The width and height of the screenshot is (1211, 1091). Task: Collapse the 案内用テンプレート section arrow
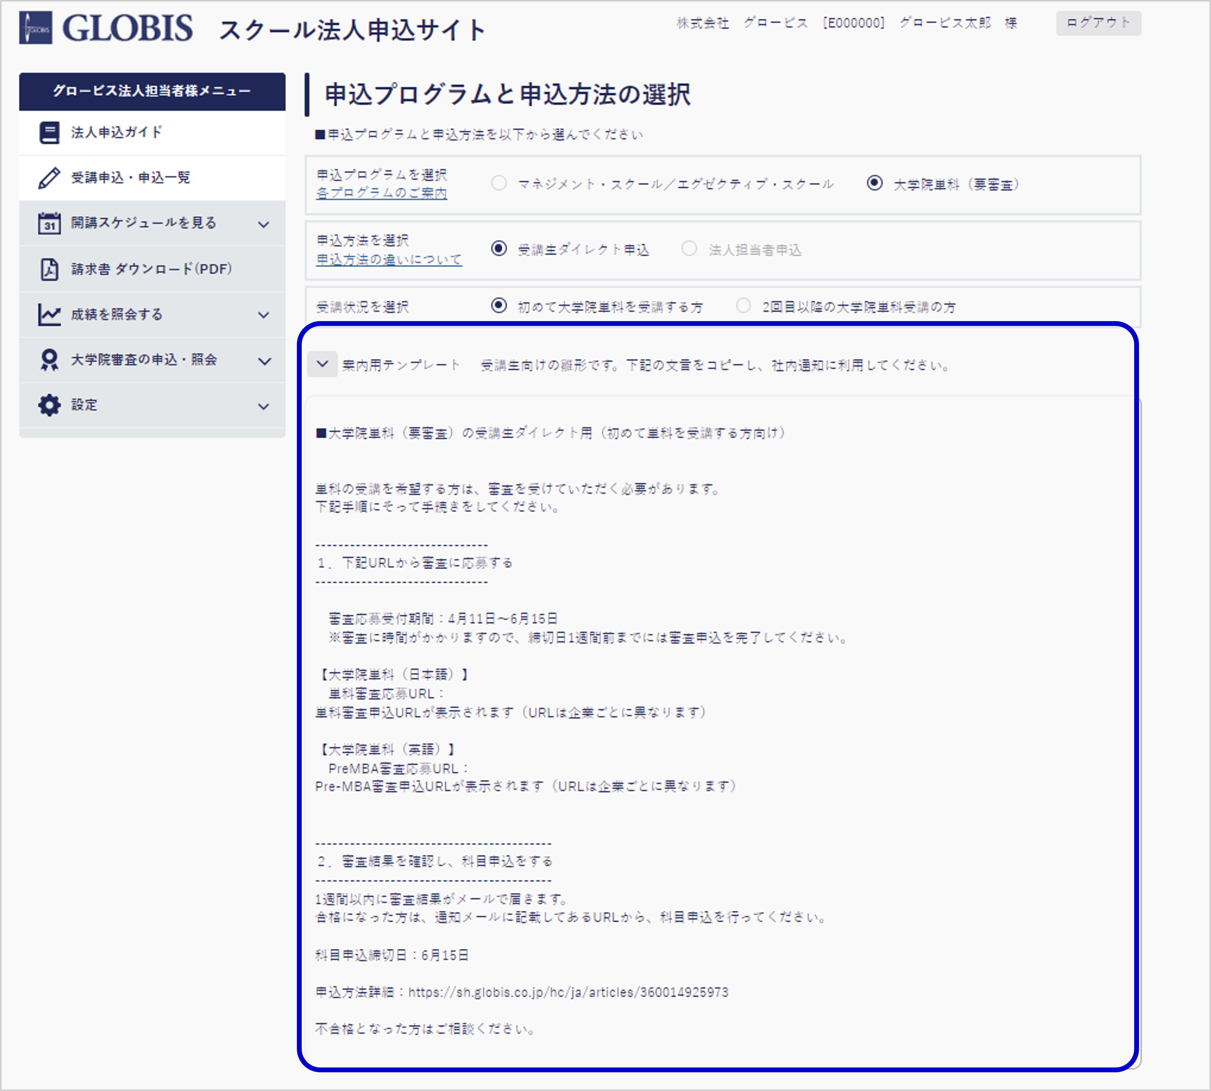tap(322, 364)
